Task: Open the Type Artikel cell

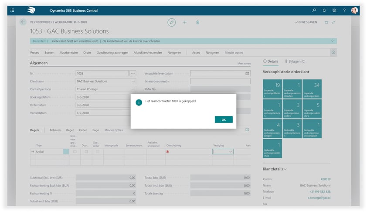Action: click(x=49, y=151)
